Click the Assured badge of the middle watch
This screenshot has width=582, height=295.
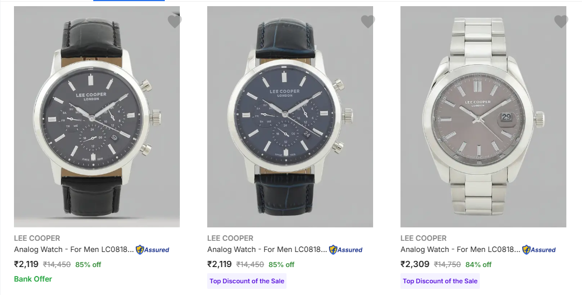[x=346, y=250]
